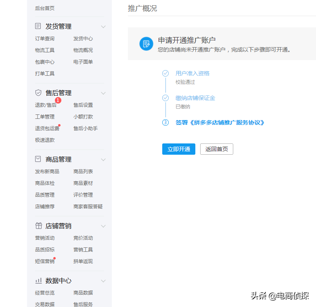
Task: Click the 用户准入资格 completed check icon
Action: click(x=165, y=73)
